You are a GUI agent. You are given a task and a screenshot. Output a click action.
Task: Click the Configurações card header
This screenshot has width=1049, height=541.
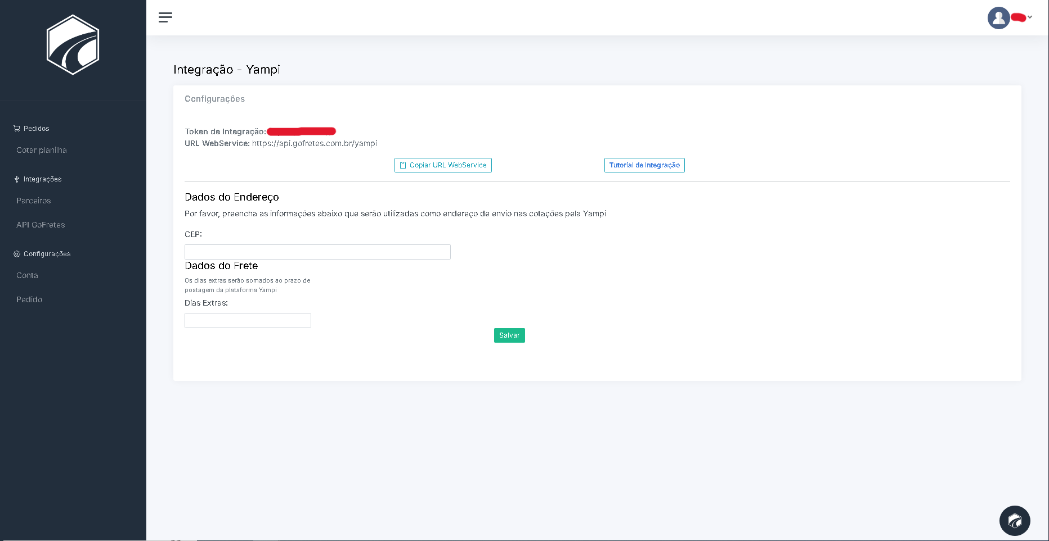215,99
